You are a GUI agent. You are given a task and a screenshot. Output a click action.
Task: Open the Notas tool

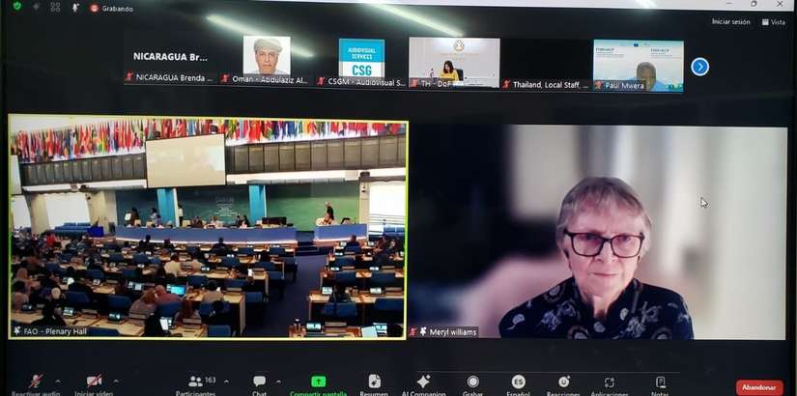(660, 383)
